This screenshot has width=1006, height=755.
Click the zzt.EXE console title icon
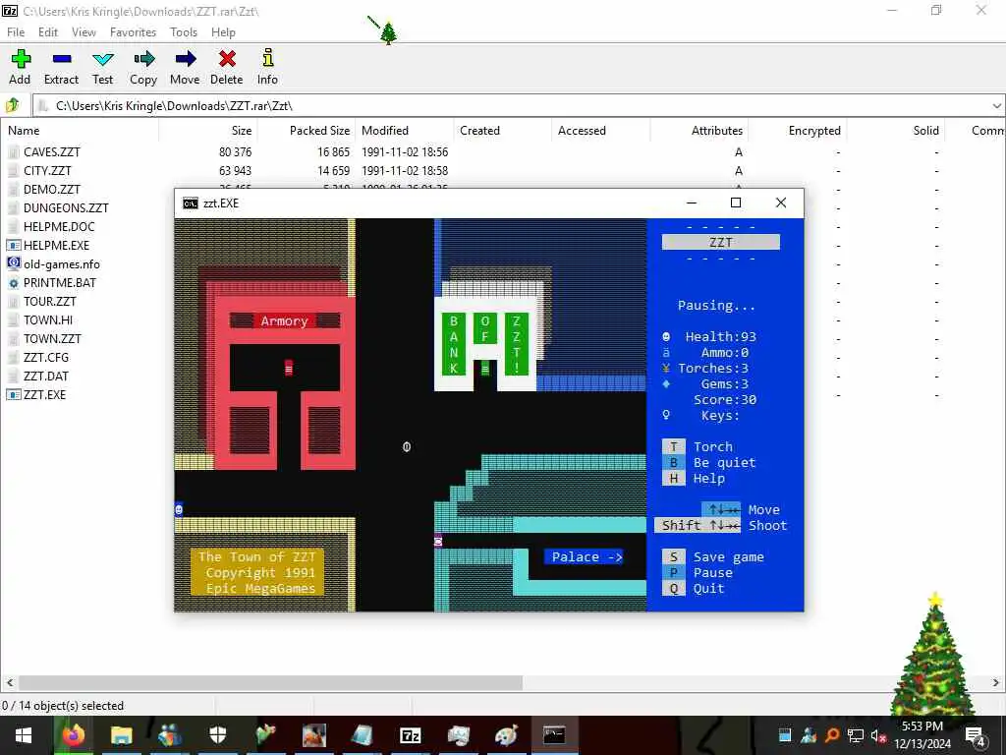(x=190, y=203)
